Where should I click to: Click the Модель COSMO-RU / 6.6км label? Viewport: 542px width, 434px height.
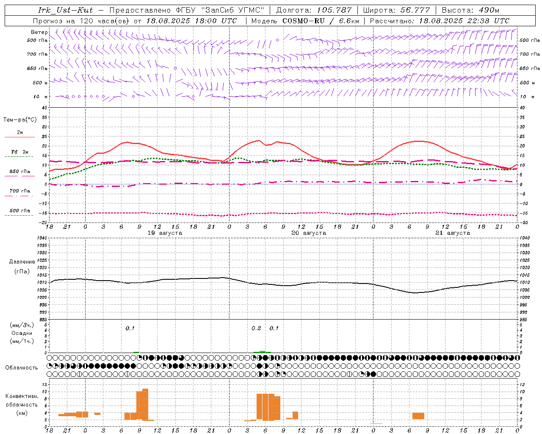click(305, 21)
